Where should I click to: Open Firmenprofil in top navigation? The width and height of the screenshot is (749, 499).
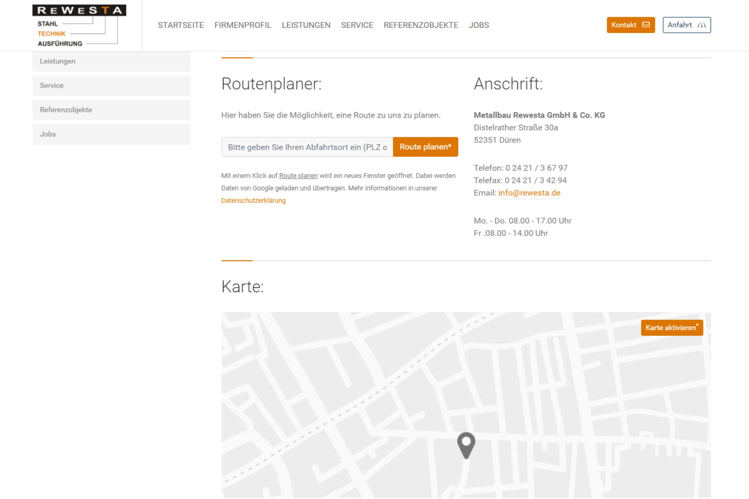tap(243, 25)
